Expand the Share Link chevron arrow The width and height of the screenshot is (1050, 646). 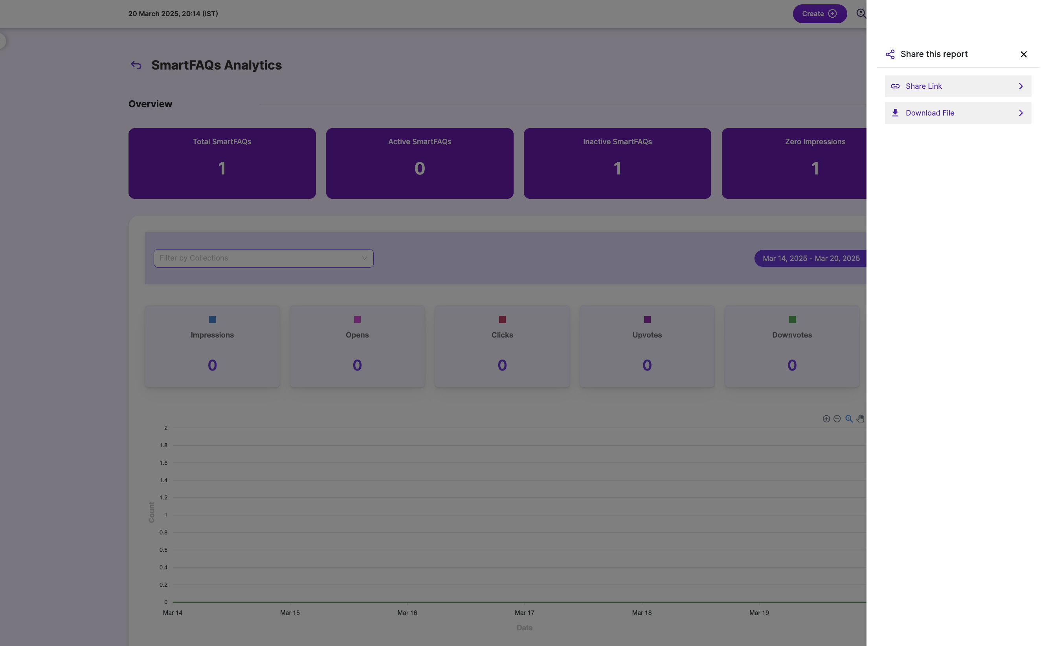point(1021,86)
